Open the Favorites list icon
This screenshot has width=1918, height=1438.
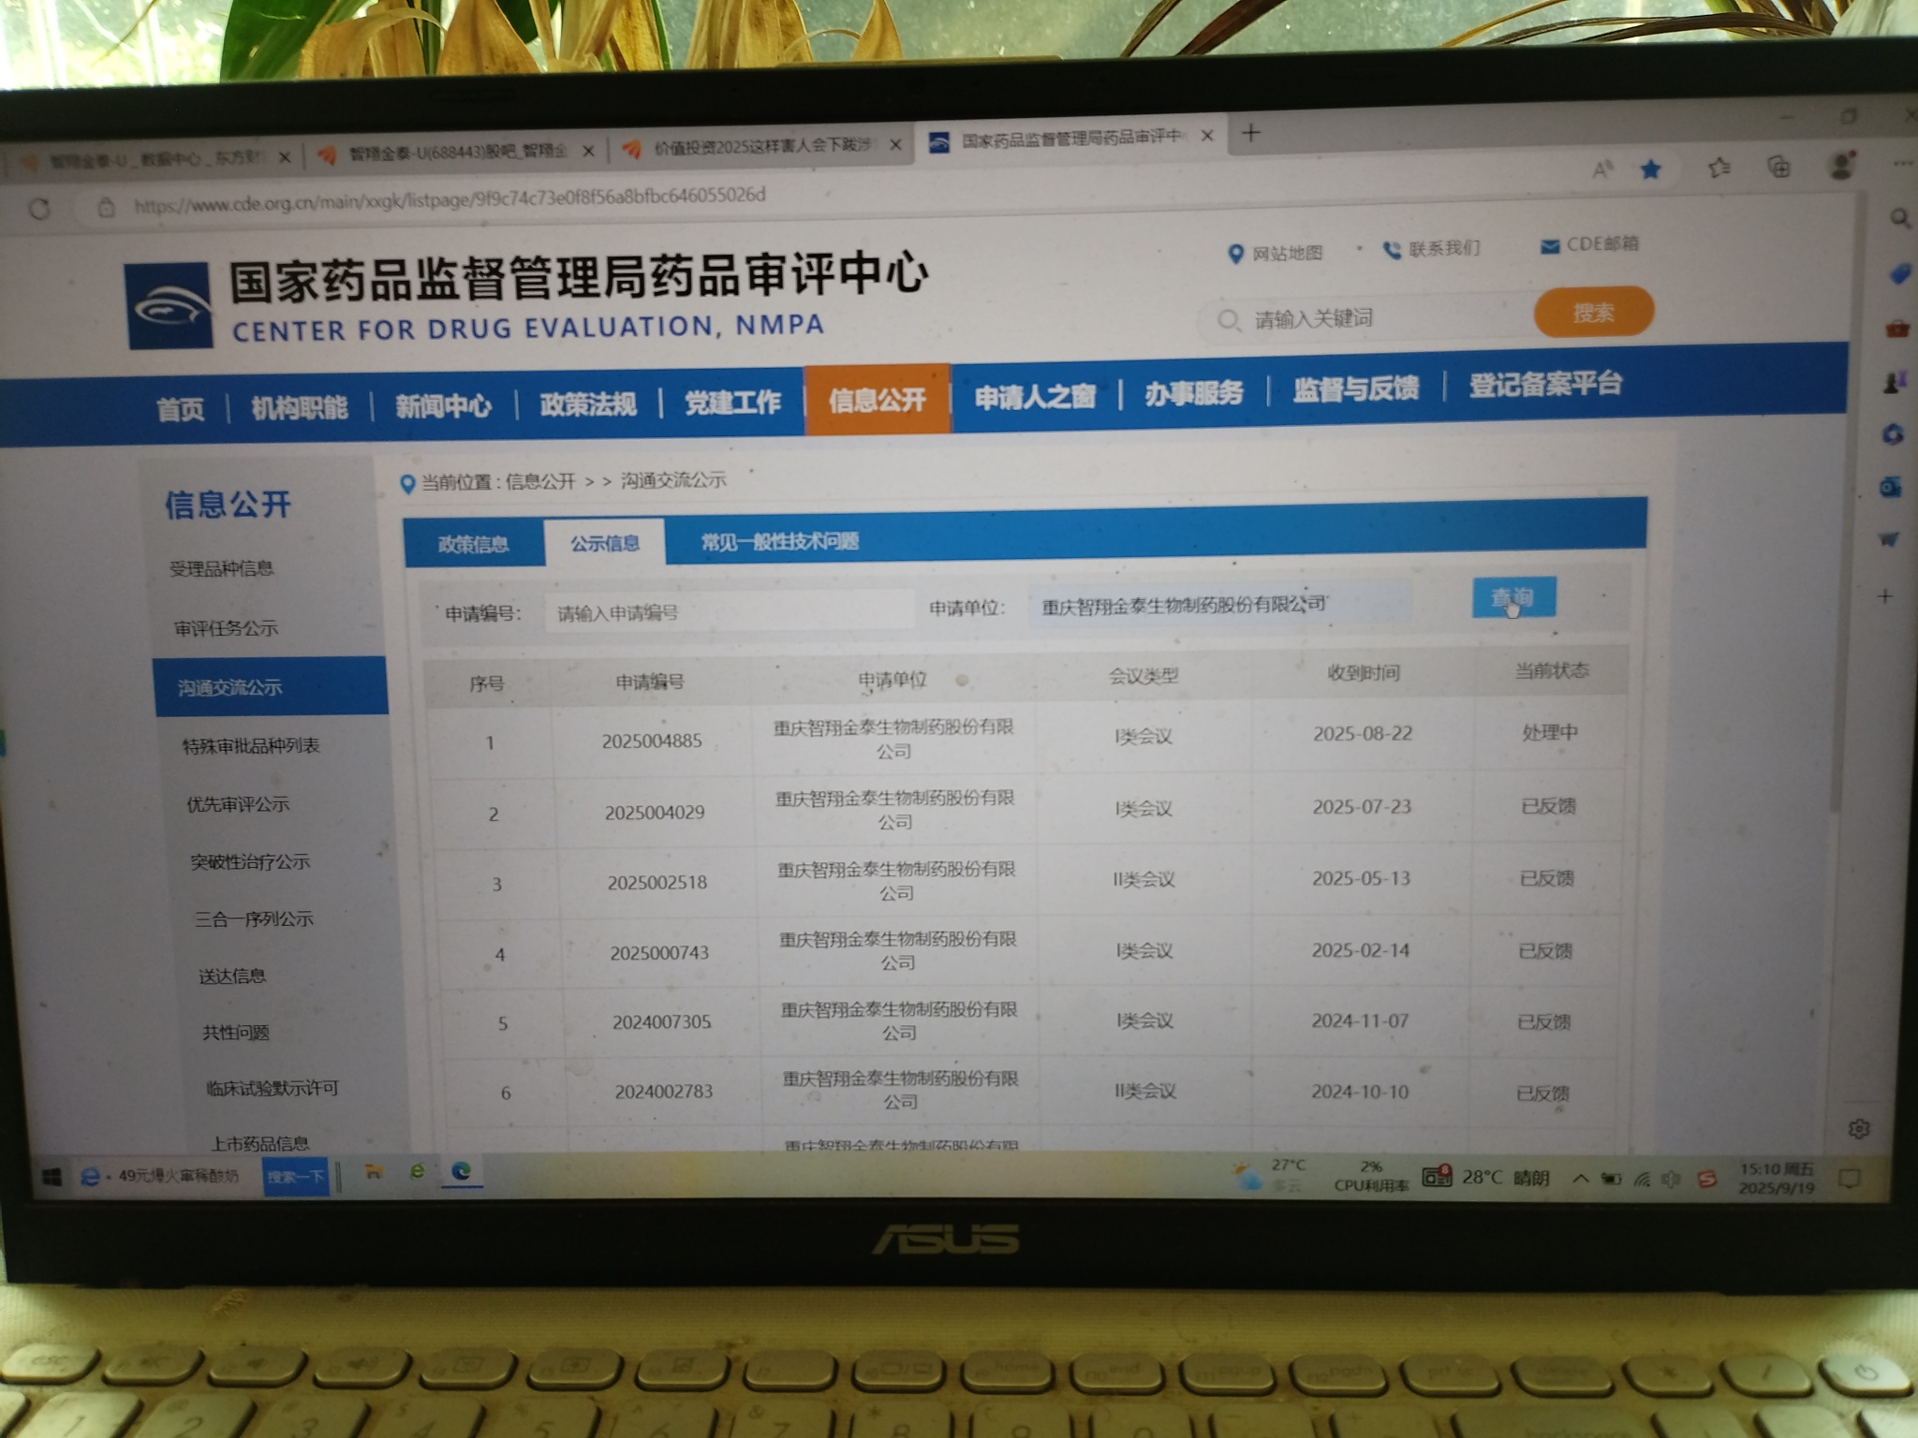[1719, 169]
